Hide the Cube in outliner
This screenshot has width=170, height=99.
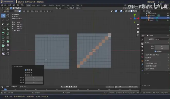168,18
